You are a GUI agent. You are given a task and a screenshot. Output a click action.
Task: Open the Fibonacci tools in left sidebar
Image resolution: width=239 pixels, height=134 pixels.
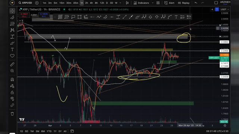pyautogui.click(x=12, y=24)
